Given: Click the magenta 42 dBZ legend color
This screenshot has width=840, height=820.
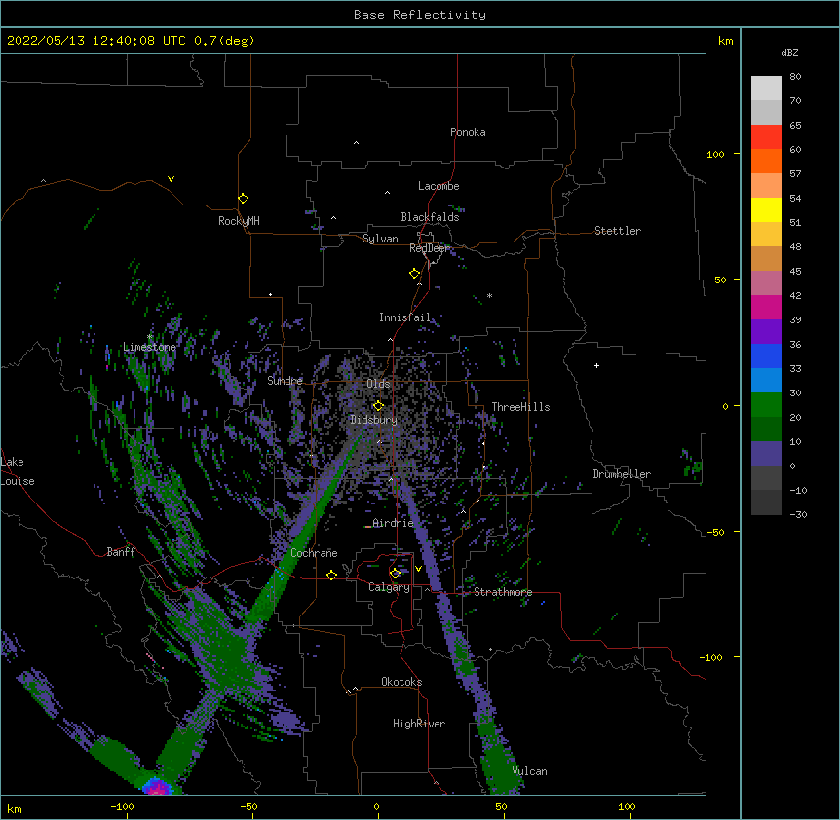Looking at the screenshot, I should tap(766, 307).
